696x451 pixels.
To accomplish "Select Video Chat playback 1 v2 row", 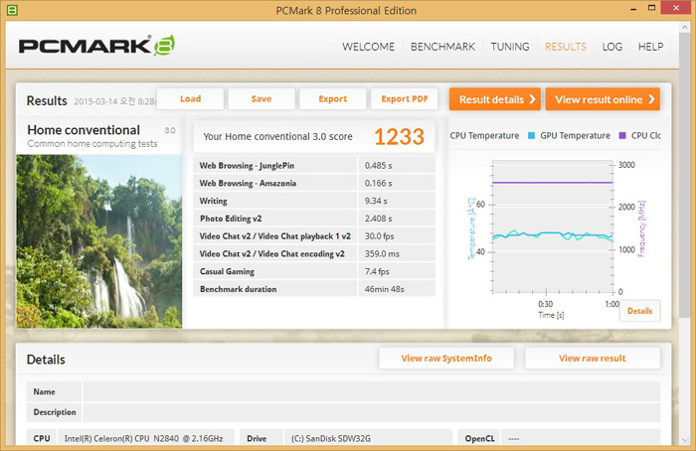I will [314, 235].
